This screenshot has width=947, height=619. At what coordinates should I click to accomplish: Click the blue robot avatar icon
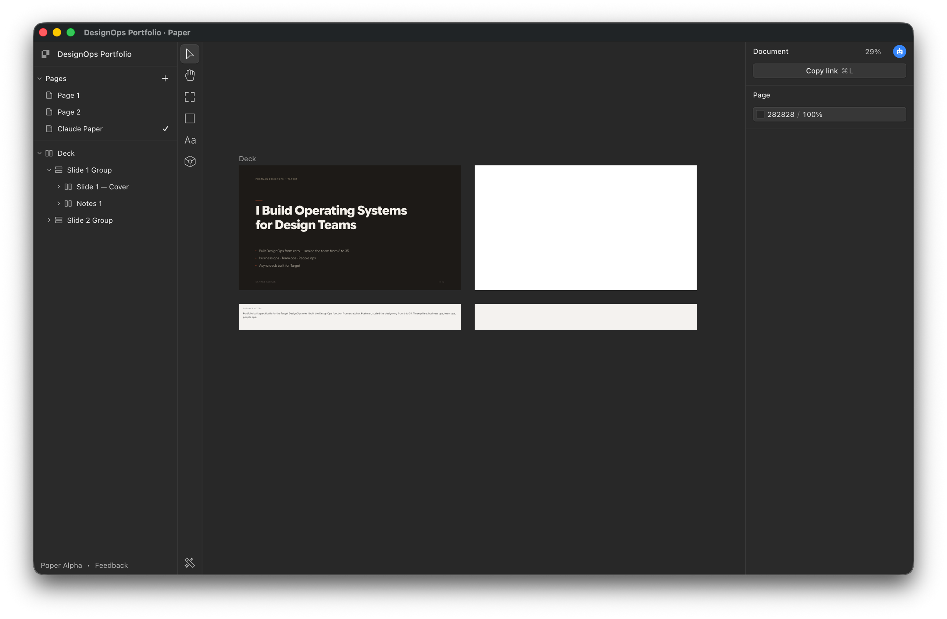coord(899,52)
